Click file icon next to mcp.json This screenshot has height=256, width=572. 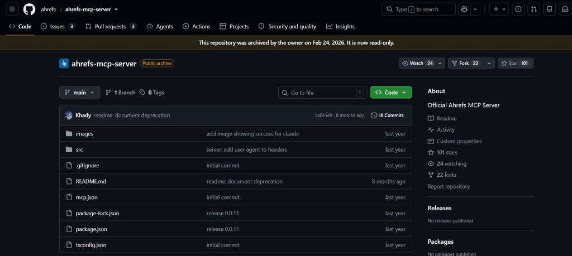pos(69,197)
